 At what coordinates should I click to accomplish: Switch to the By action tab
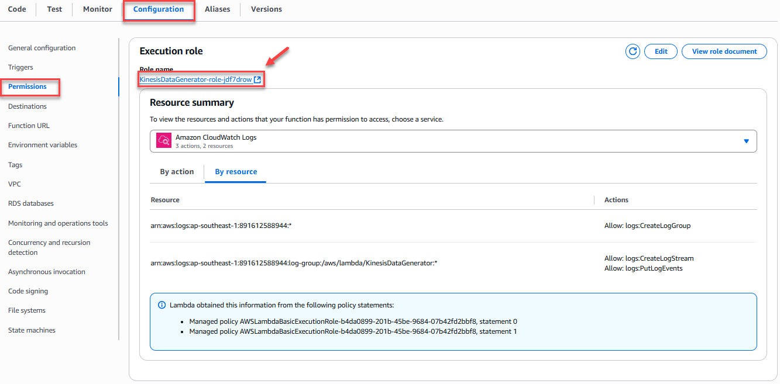pos(177,172)
